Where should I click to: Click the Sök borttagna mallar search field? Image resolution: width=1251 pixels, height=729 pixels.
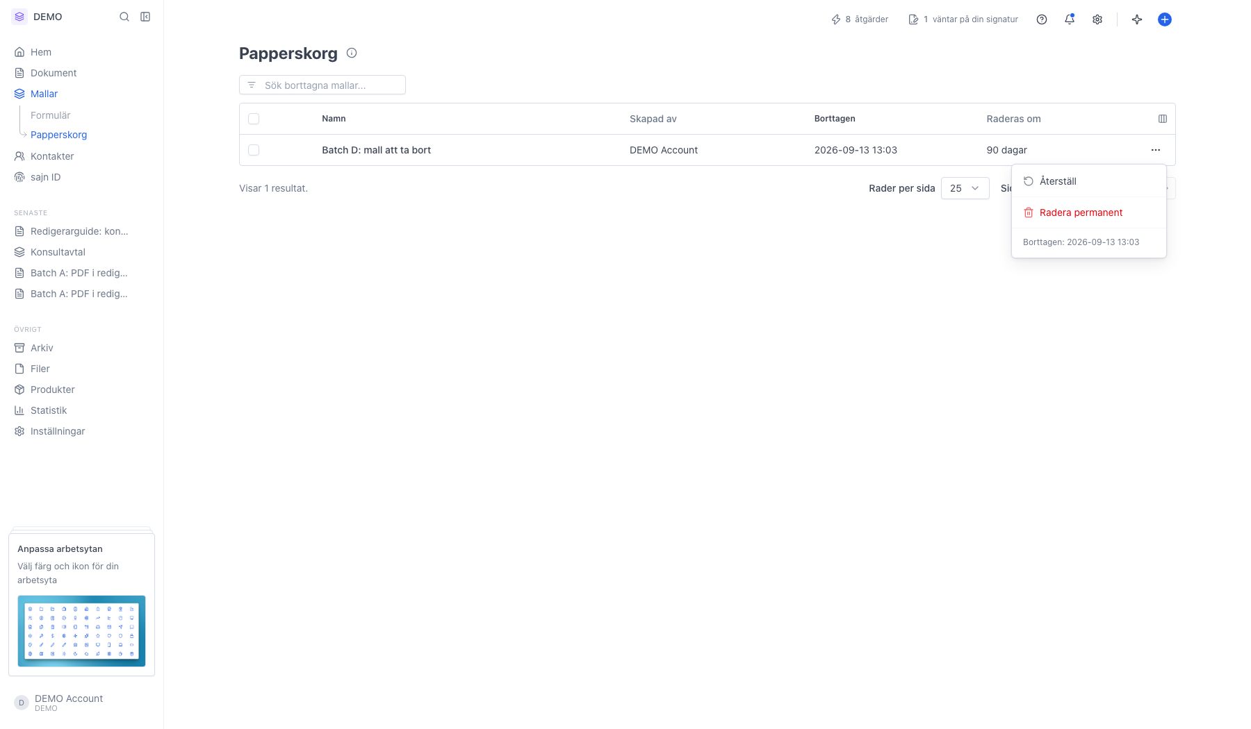[x=322, y=85]
